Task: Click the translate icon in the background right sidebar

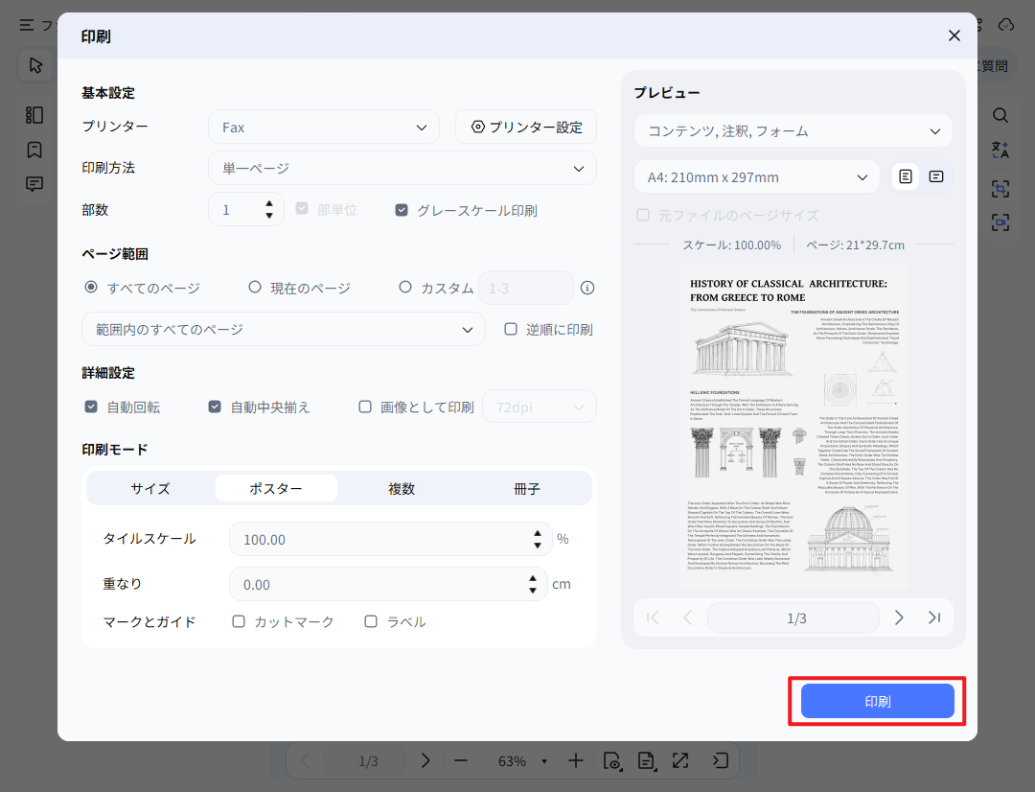Action: coord(1000,150)
